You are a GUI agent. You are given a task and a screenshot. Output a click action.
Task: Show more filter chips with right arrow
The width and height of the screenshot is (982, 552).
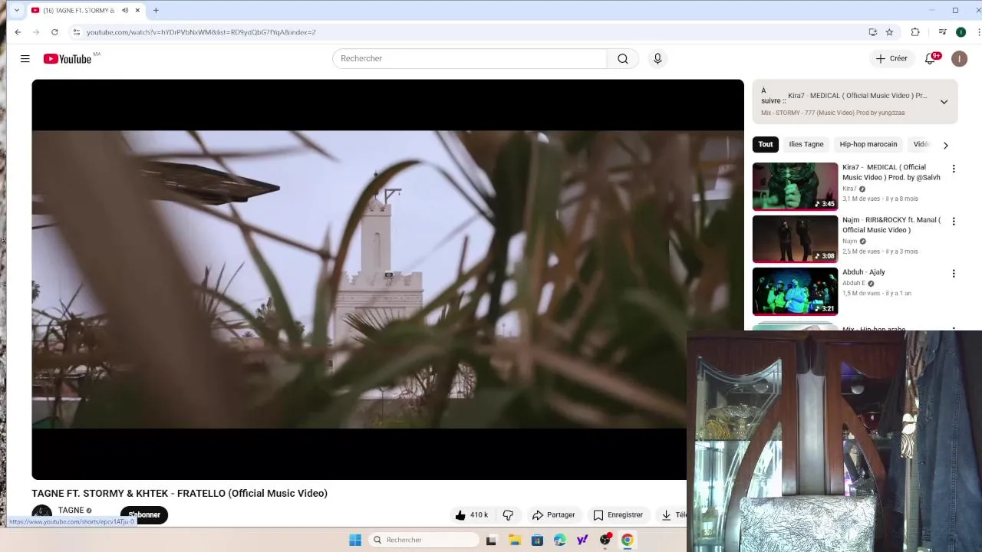(945, 145)
